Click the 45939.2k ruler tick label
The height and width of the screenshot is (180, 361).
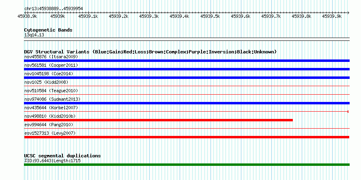pyautogui.click(x=118, y=16)
